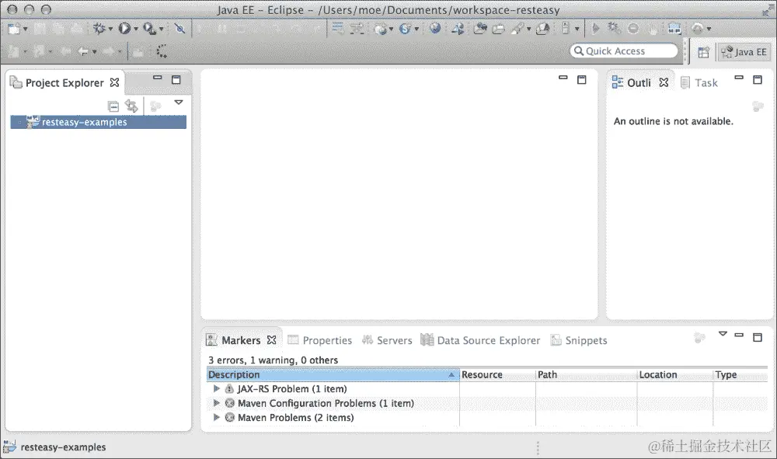
Task: Click the dotted spinner icon in second toolbar row
Action: (162, 51)
